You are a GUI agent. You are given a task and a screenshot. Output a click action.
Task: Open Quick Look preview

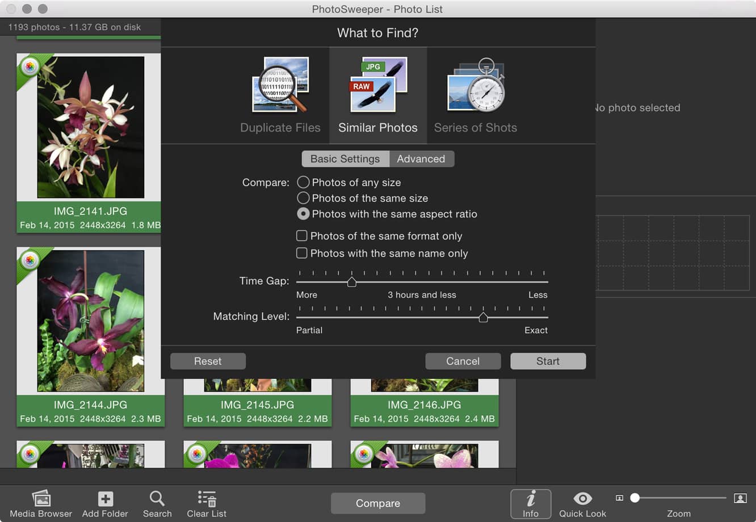pyautogui.click(x=582, y=502)
